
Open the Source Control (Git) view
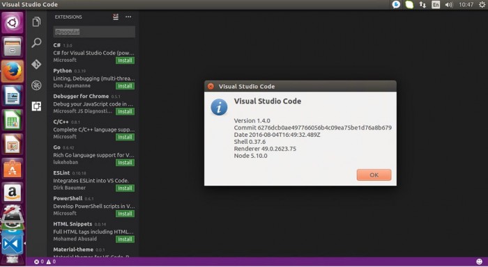(36, 64)
